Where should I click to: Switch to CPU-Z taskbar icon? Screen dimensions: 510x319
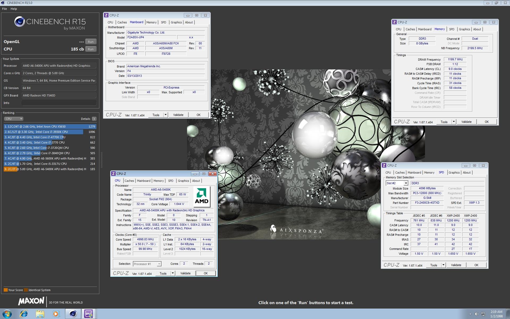click(x=88, y=314)
